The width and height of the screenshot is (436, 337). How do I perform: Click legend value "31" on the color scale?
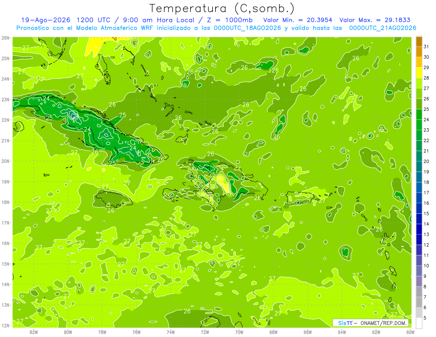tap(426, 47)
